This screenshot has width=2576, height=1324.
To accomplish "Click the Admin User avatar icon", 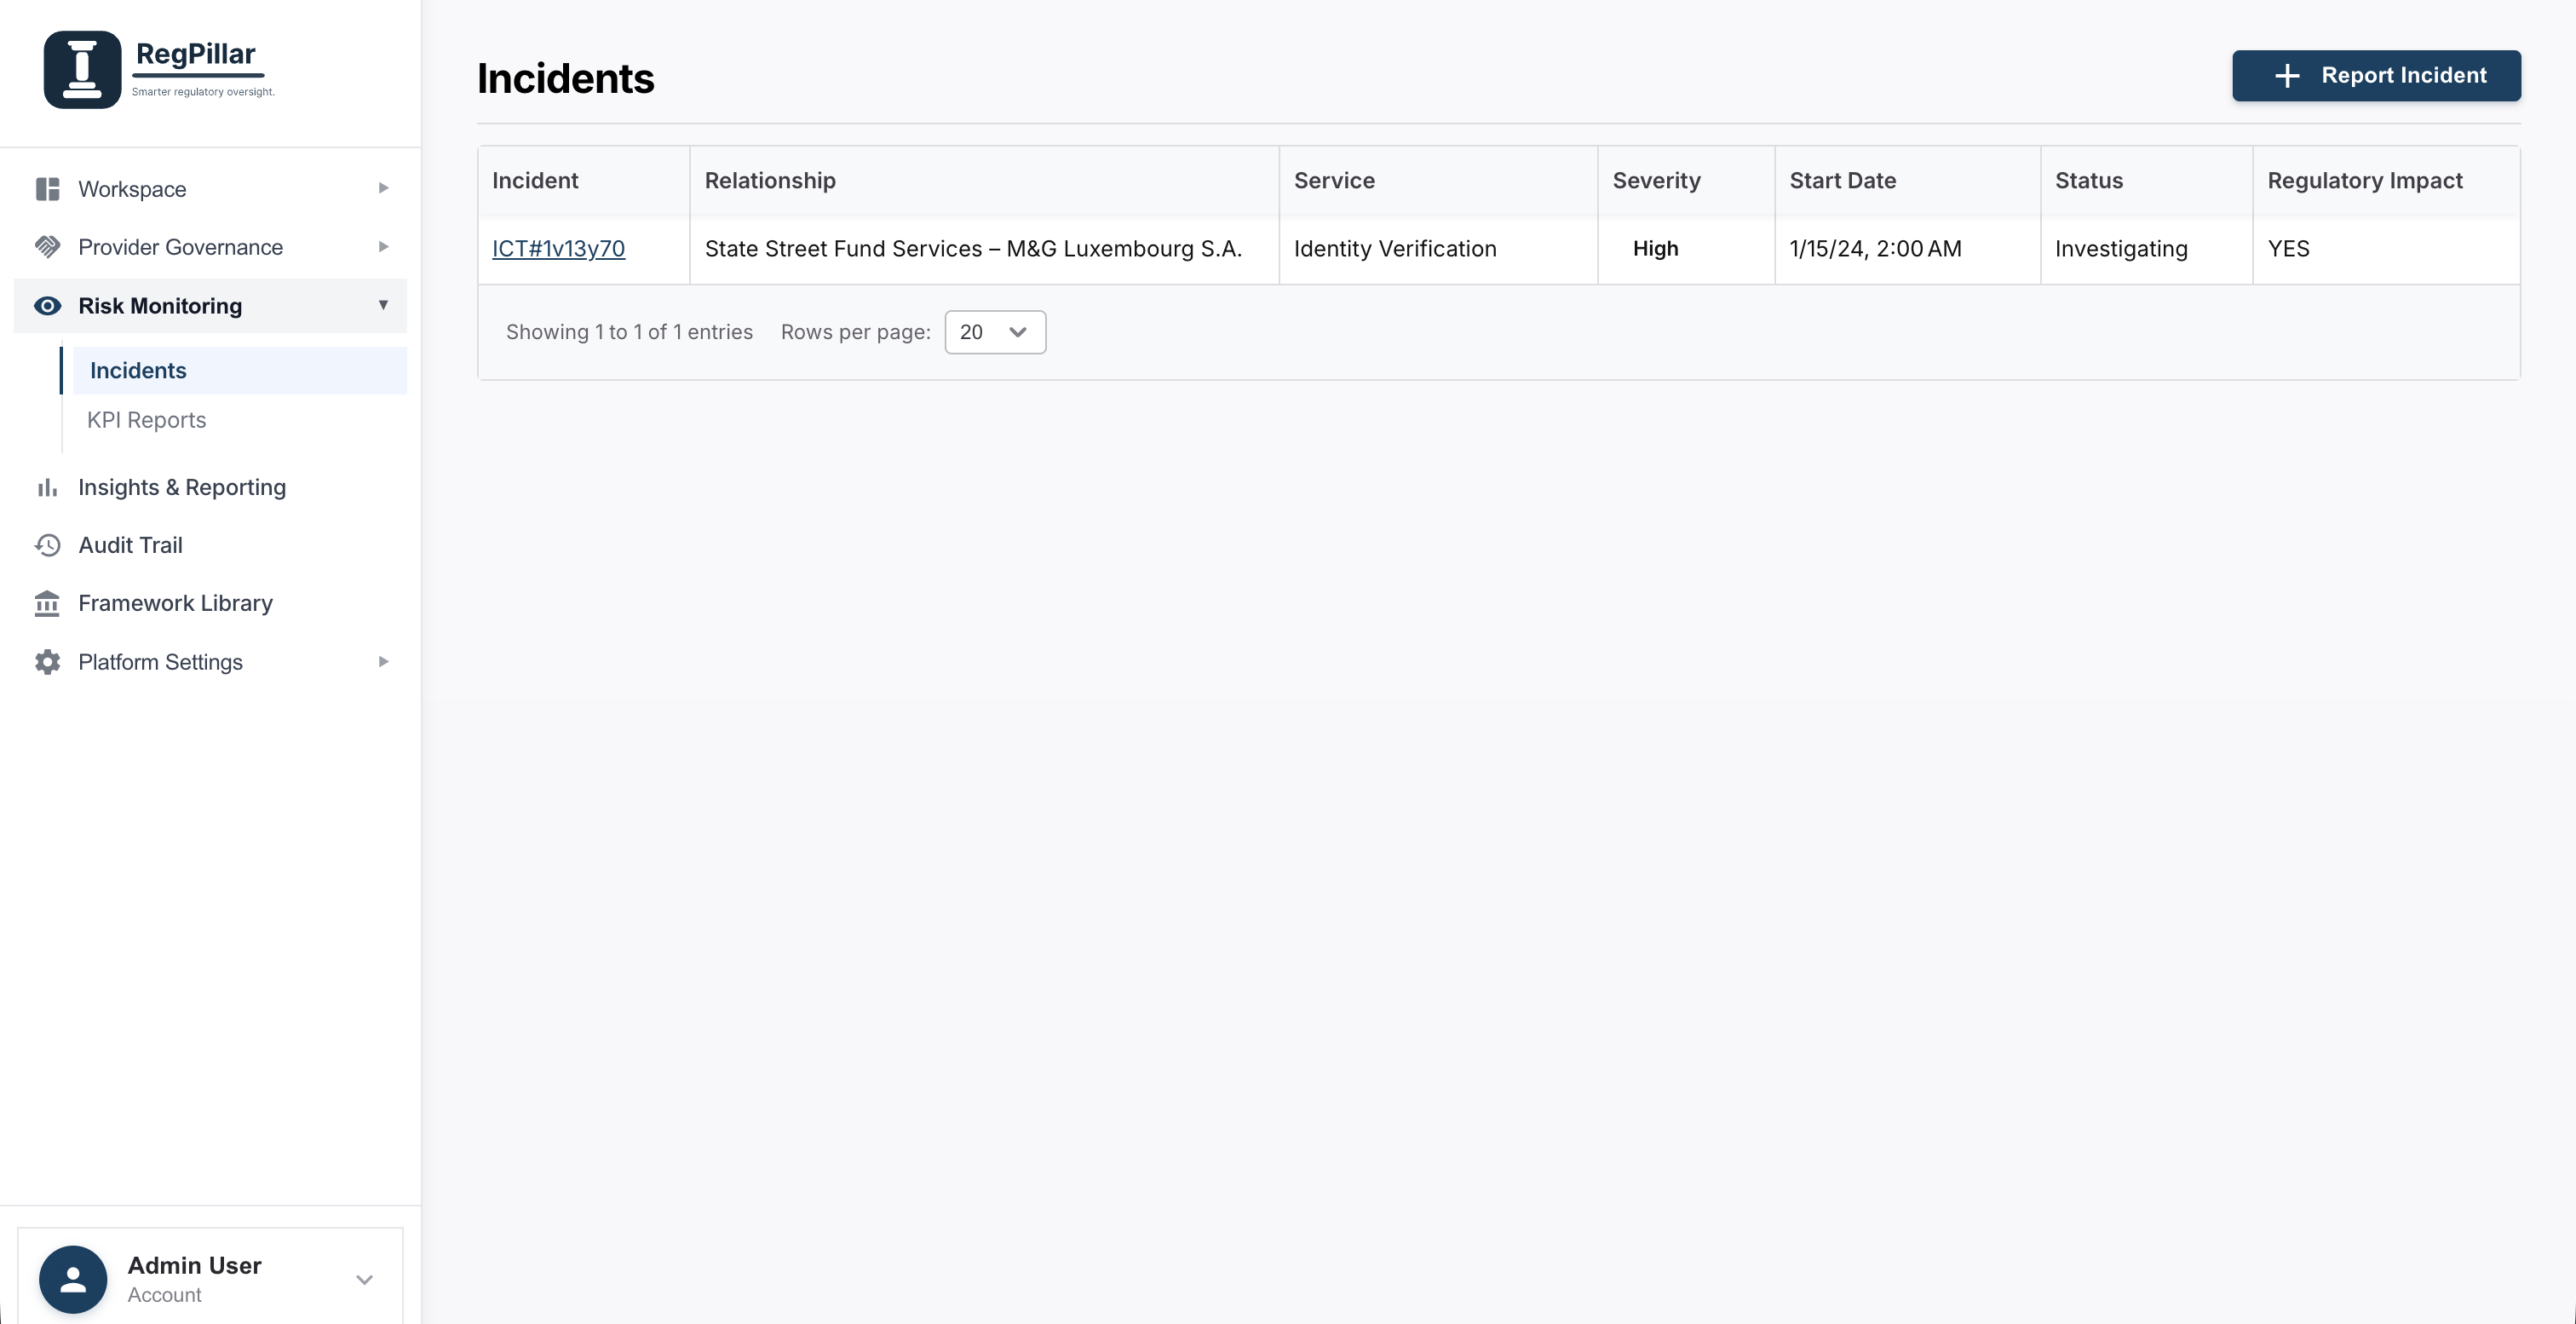I will (72, 1278).
